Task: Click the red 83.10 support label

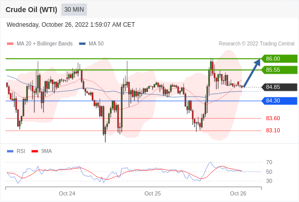Action: (273, 130)
